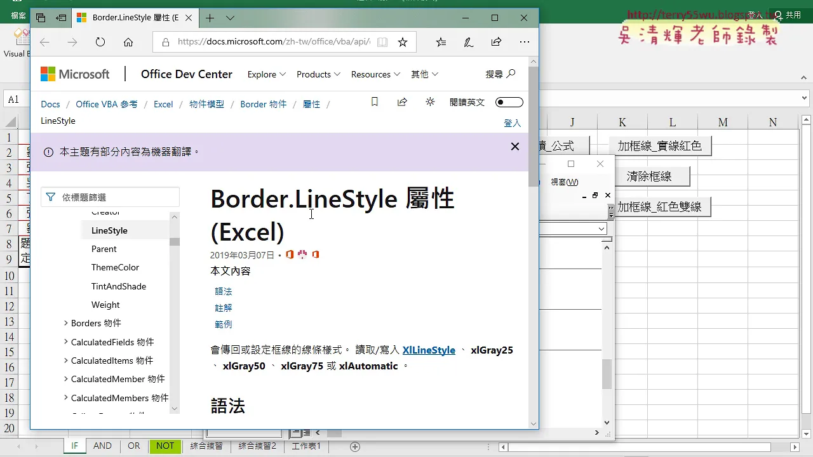813x457 pixels.
Task: Select Parent in the sidebar tree
Action: click(x=104, y=249)
